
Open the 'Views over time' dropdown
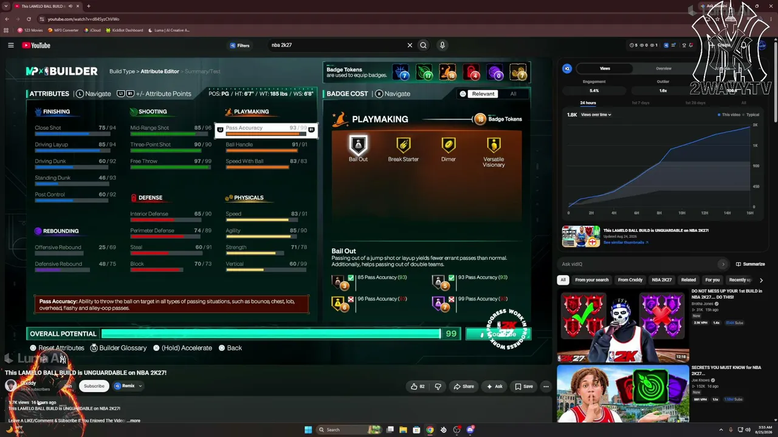(x=596, y=115)
